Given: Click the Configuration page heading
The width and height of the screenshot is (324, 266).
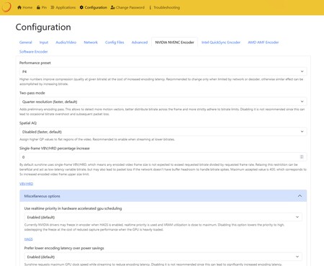Looking at the screenshot, I should pyautogui.click(x=43, y=27).
